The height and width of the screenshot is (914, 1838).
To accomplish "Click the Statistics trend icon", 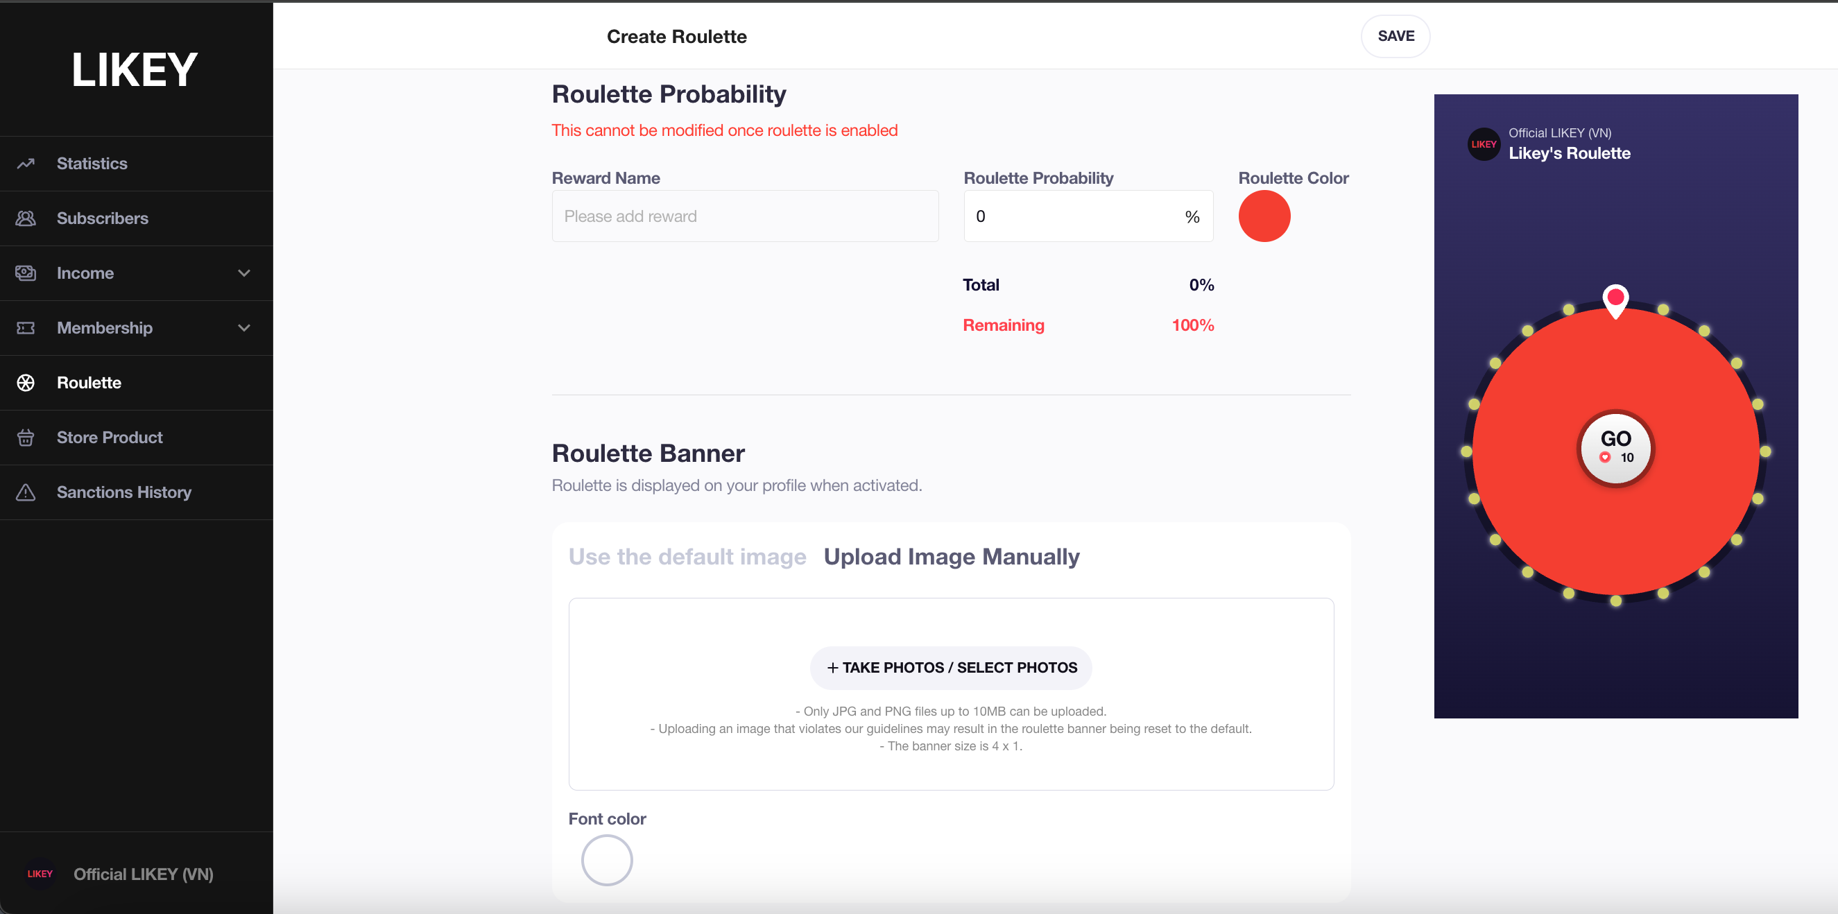I will (26, 164).
